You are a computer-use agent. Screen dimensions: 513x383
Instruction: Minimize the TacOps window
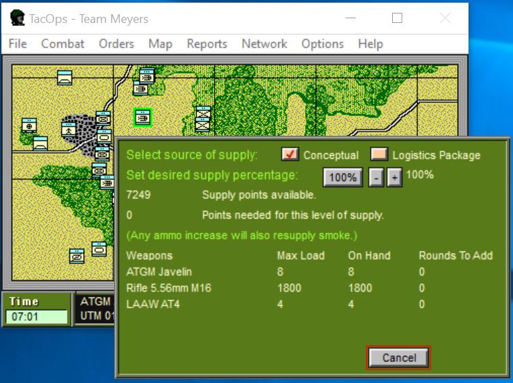pos(350,18)
